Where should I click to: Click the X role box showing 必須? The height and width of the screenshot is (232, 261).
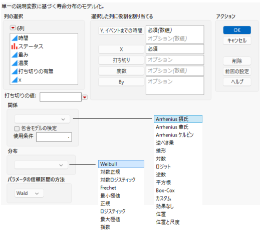click(175, 49)
